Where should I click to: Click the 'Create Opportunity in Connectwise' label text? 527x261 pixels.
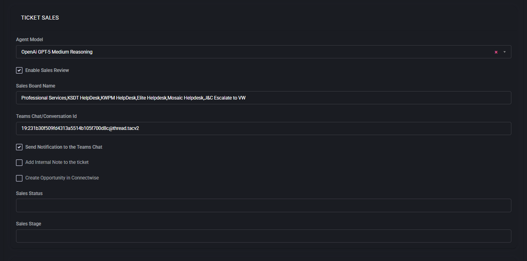tap(62, 178)
